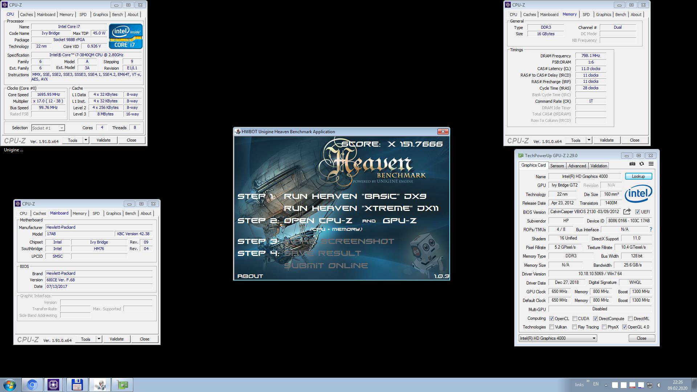Expand Tools arrow in Memory window
The width and height of the screenshot is (697, 392).
click(x=589, y=140)
